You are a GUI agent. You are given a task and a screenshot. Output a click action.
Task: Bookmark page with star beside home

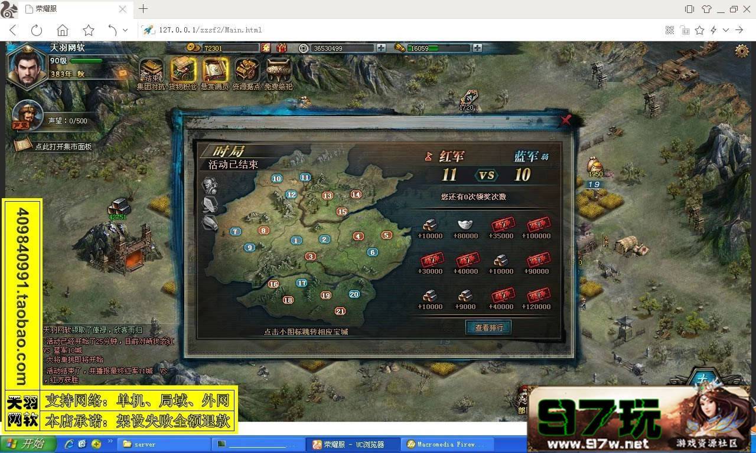[x=89, y=30]
